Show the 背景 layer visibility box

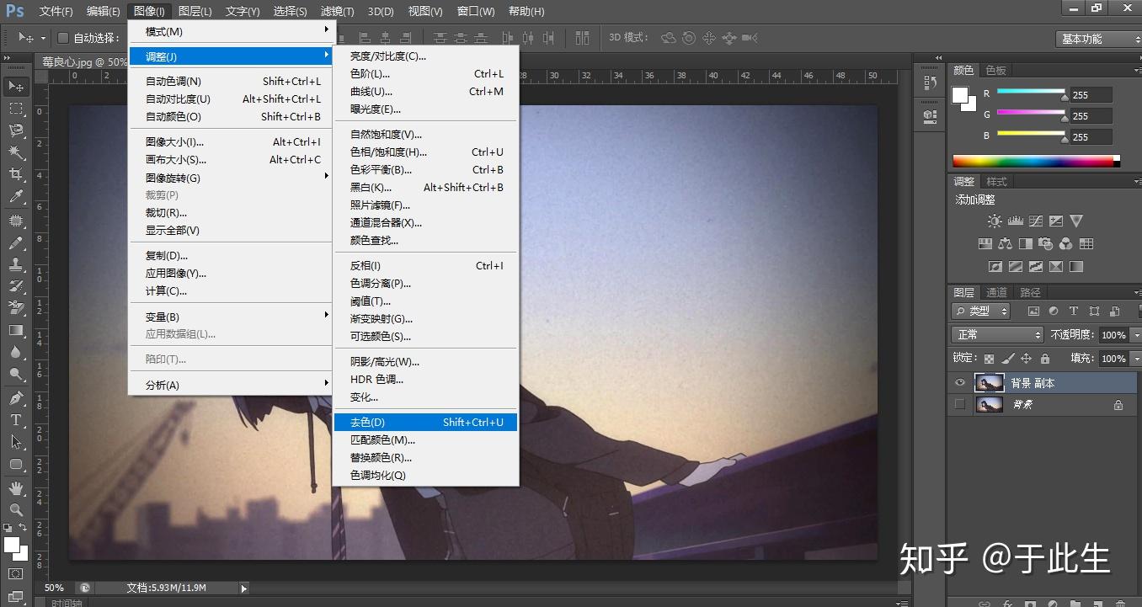(959, 405)
